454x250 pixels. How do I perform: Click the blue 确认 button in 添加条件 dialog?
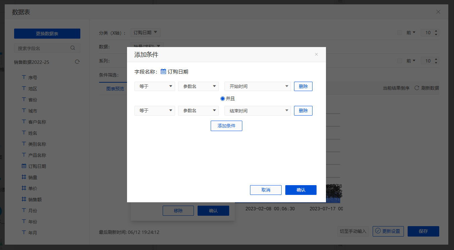point(301,190)
